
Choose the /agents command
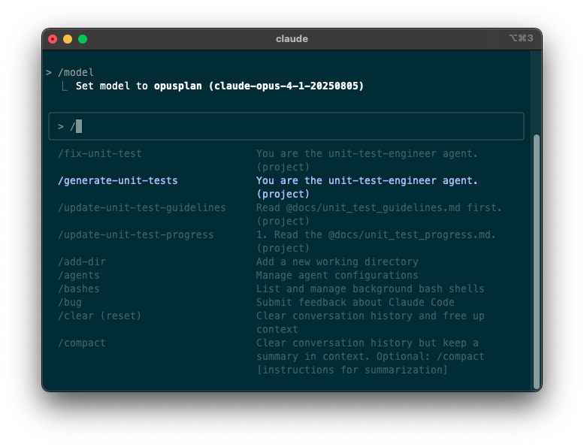pyautogui.click(x=79, y=276)
